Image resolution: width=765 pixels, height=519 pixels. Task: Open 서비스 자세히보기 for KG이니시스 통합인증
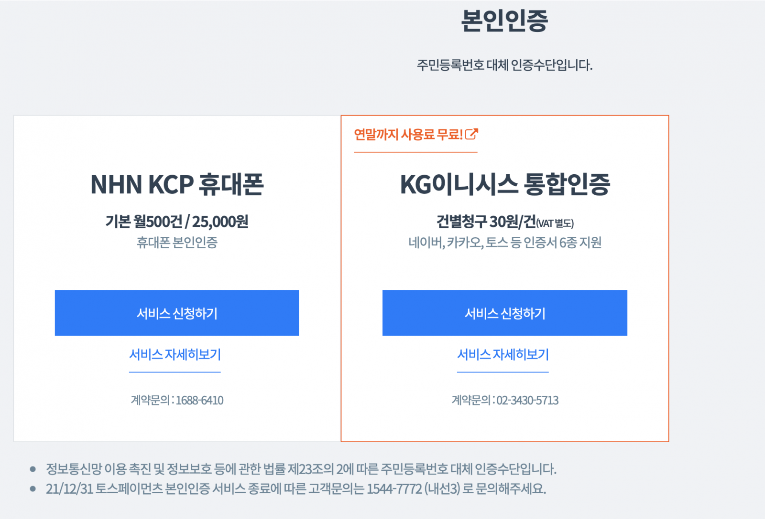coord(503,355)
